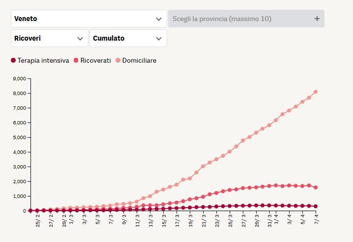
Task: Click the plus icon in province selector
Action: point(317,19)
